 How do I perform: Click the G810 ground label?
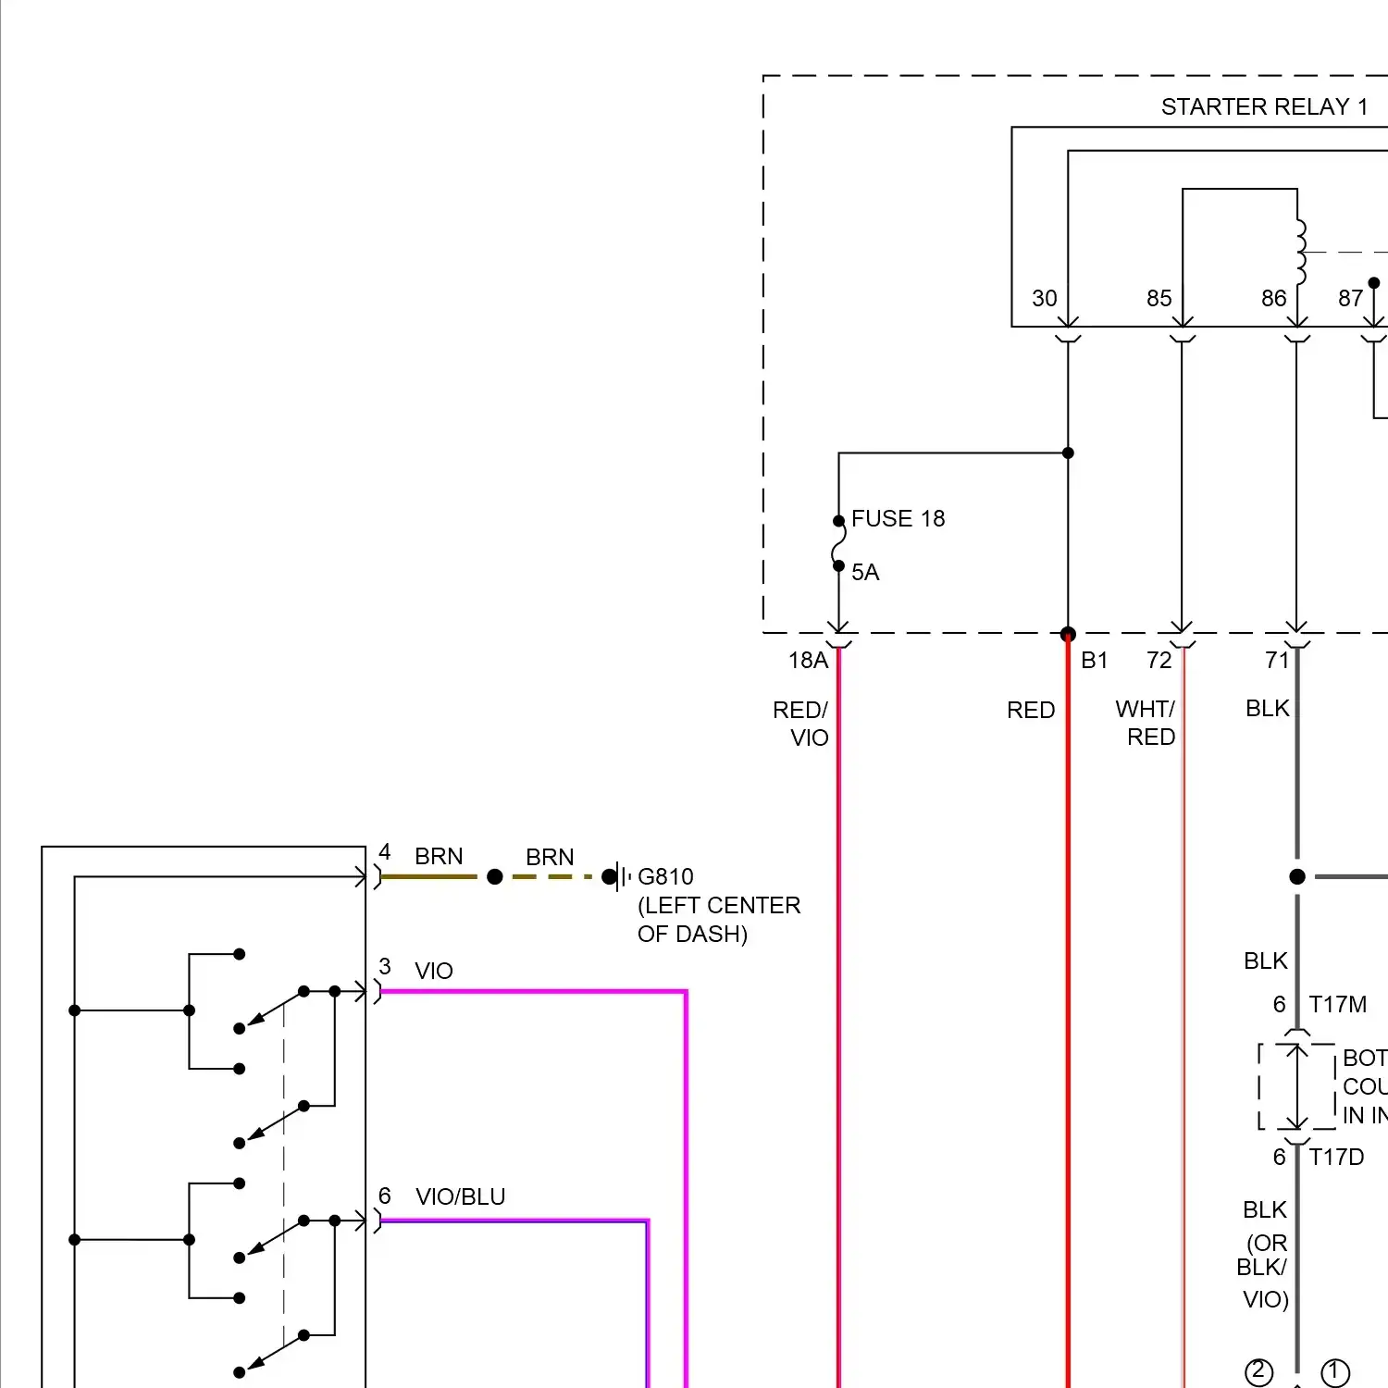point(665,876)
